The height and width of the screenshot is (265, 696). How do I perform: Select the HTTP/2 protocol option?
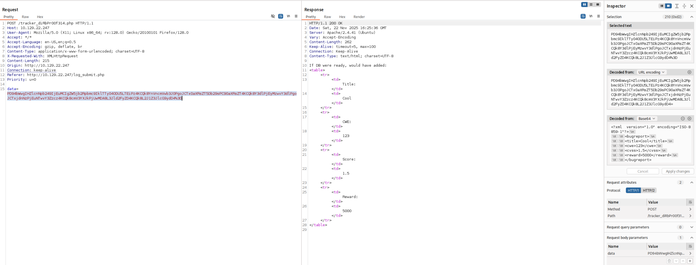click(649, 190)
